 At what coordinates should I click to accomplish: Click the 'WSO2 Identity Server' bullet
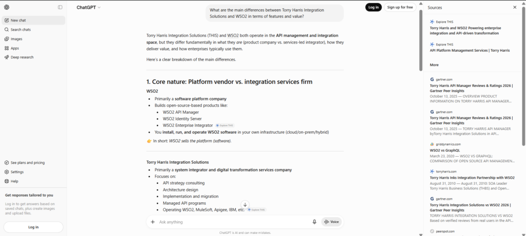pos(182,119)
